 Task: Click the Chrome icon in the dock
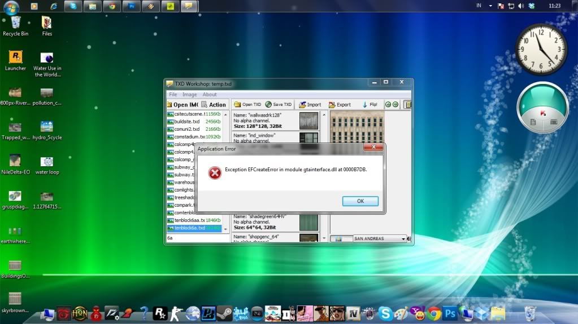coord(434,314)
